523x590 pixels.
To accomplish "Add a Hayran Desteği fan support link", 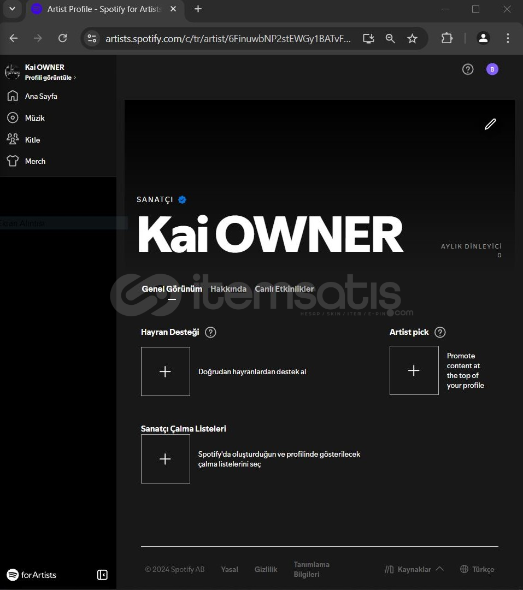I will click(x=165, y=371).
